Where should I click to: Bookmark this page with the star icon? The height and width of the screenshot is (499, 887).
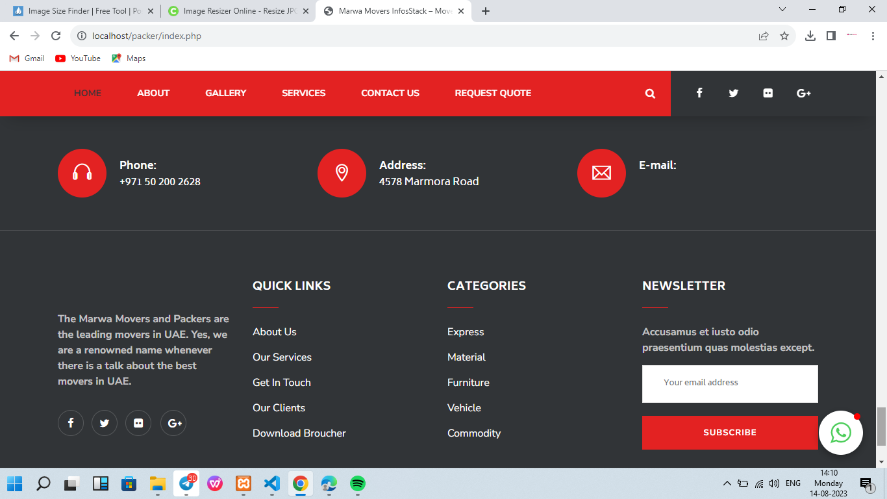tap(784, 36)
